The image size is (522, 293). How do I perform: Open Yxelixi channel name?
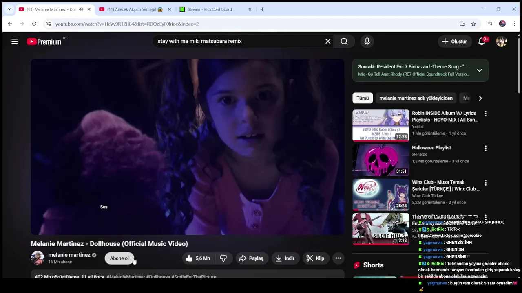pos(418,127)
